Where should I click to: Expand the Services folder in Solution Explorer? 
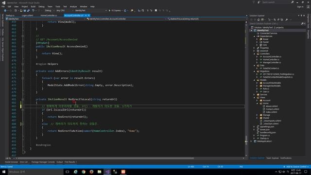[255, 95]
